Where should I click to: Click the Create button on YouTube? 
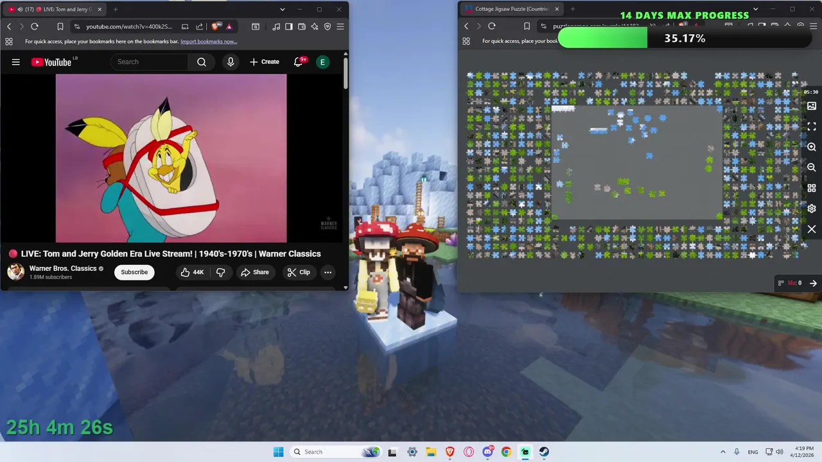(x=265, y=62)
